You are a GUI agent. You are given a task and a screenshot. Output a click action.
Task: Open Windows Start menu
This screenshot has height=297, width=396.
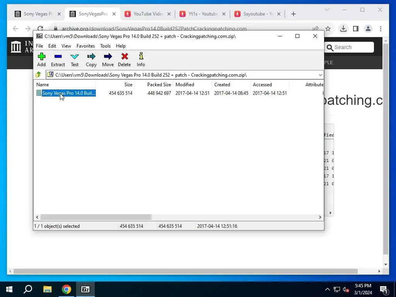coord(9,289)
